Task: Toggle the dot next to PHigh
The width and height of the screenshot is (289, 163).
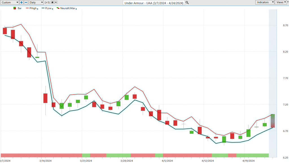Action: pos(38,9)
